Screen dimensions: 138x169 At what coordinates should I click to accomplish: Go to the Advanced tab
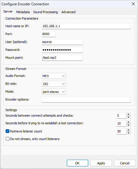pyautogui.click(x=68, y=12)
